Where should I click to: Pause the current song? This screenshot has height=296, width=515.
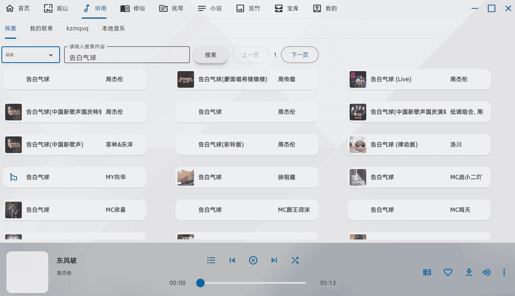tap(253, 260)
